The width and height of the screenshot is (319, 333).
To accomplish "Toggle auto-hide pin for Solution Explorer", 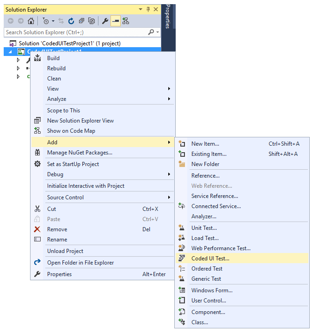I will [x=147, y=9].
